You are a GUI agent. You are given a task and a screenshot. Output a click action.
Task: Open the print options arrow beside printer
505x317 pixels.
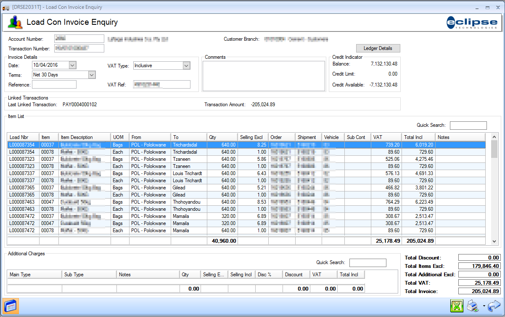point(484,306)
